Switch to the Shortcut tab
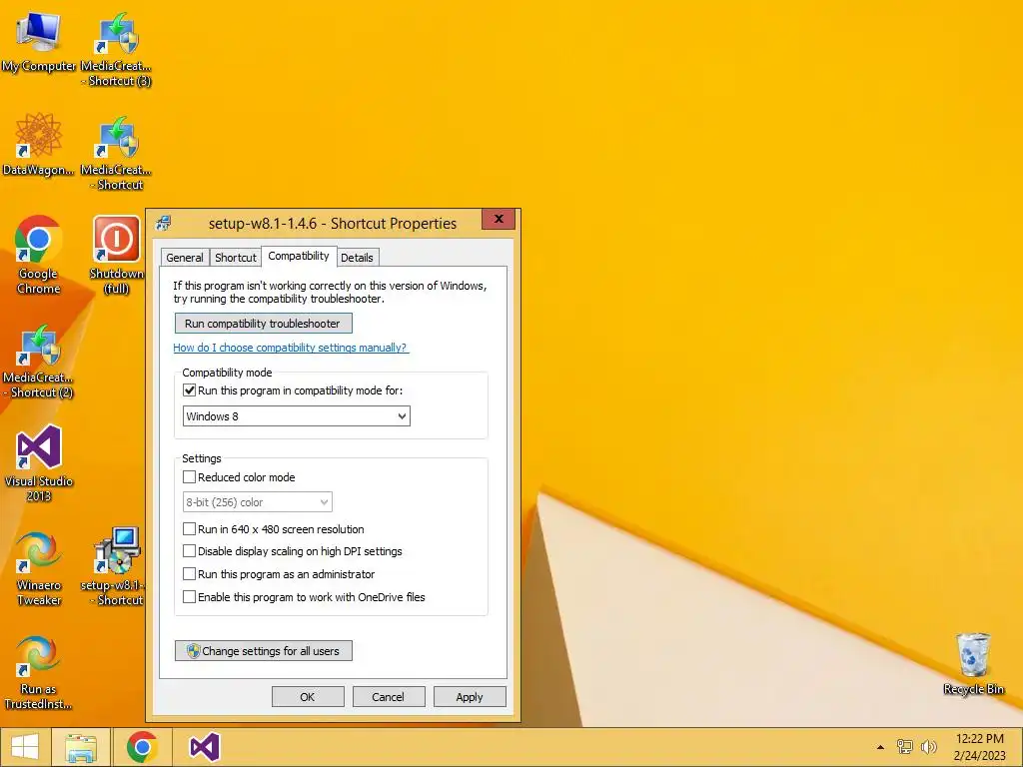Image resolution: width=1023 pixels, height=767 pixels. click(x=236, y=258)
